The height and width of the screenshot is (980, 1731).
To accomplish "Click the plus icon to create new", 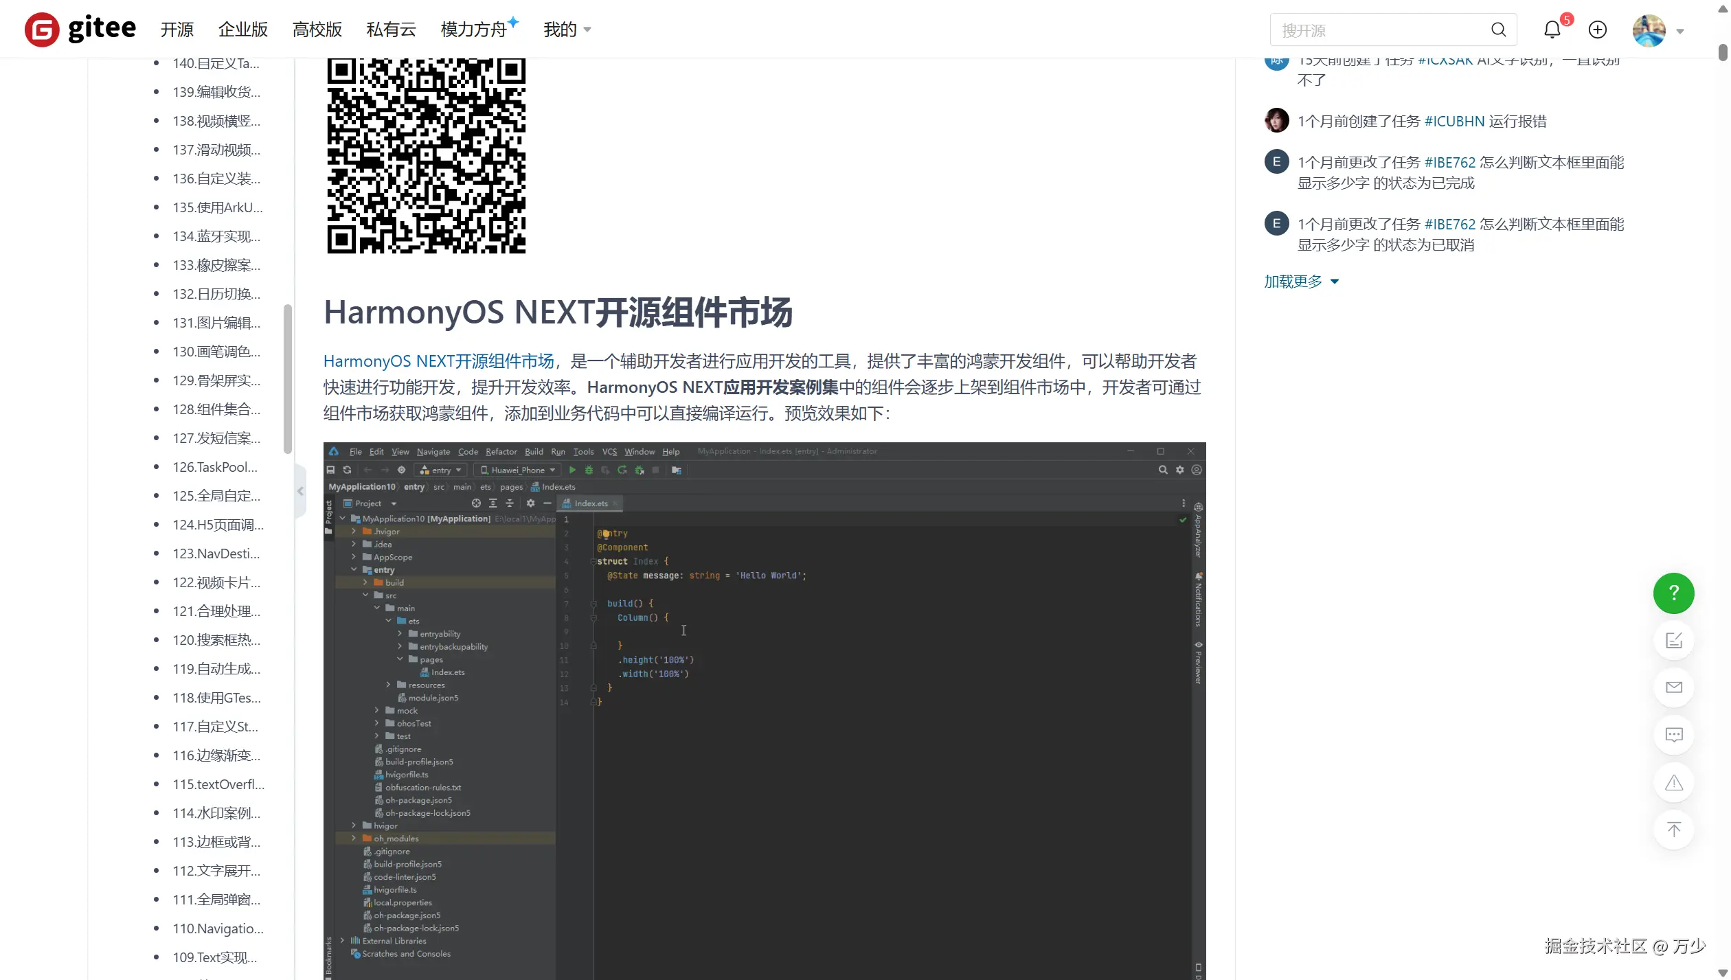I will 1597,29.
